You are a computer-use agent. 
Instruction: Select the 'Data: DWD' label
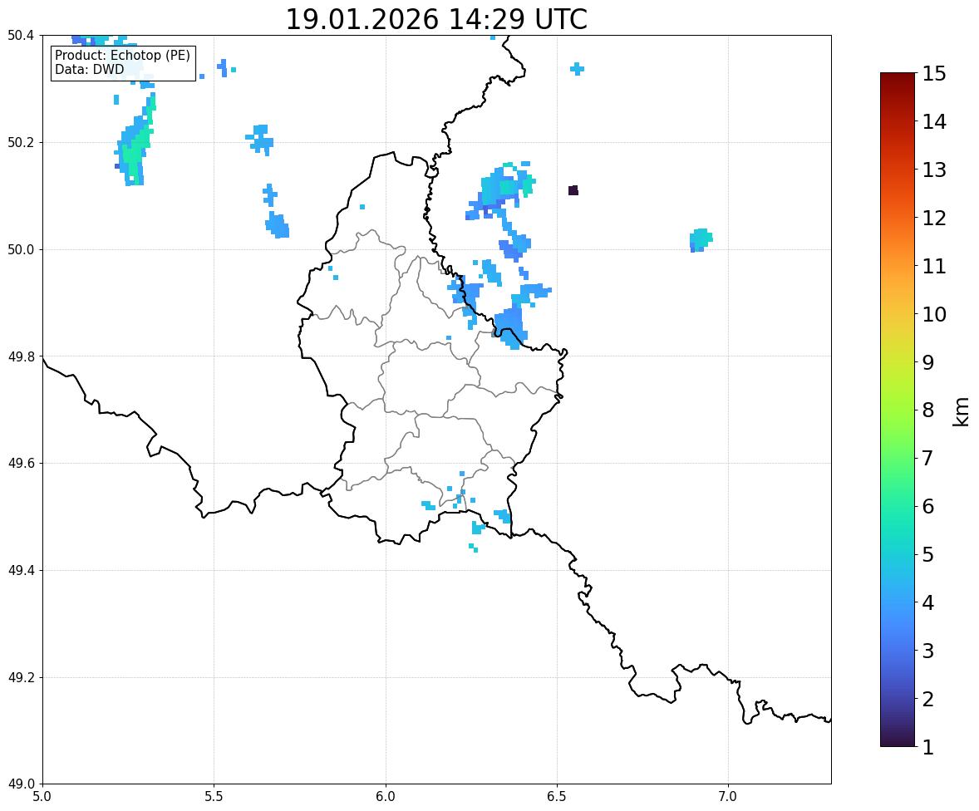[89, 69]
